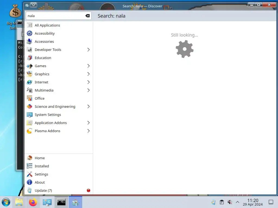Image resolution: width=278 pixels, height=208 pixels.
Task: Click the taskbar clock and date
Action: [x=253, y=202]
